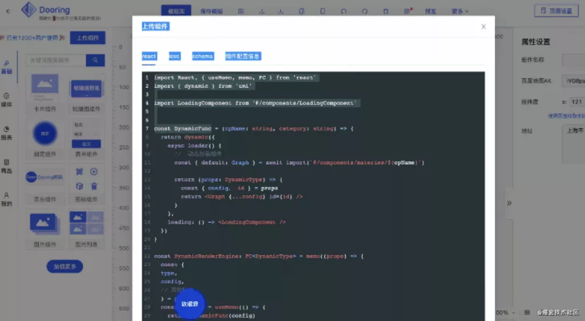
Task: Click the search magnifier icon button
Action: [95, 60]
